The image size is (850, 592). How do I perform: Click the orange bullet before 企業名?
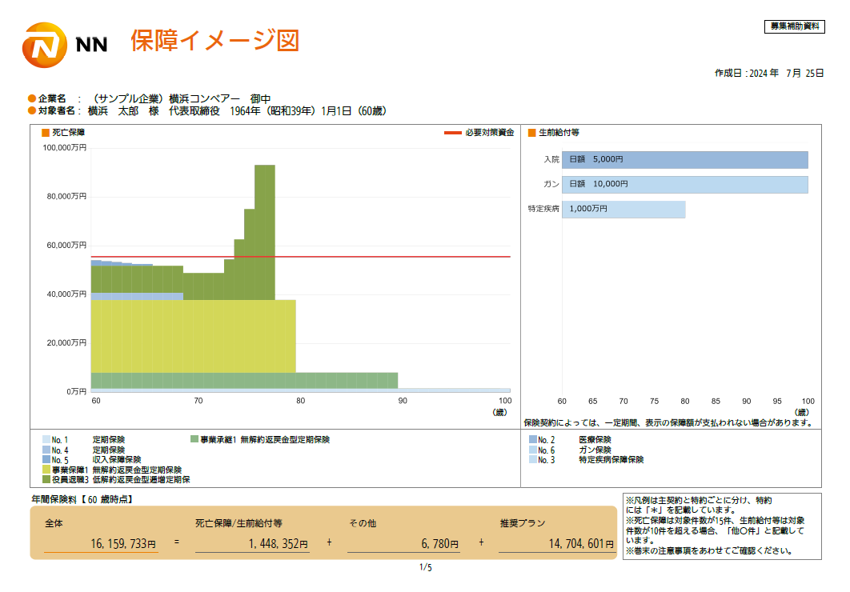[32, 98]
